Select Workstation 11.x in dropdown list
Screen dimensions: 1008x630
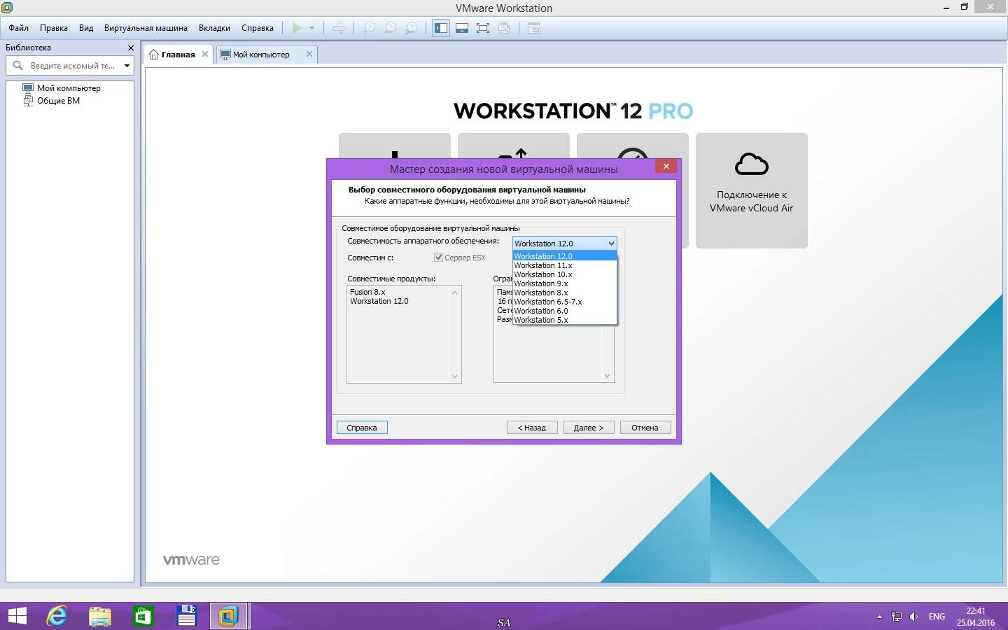click(x=564, y=265)
